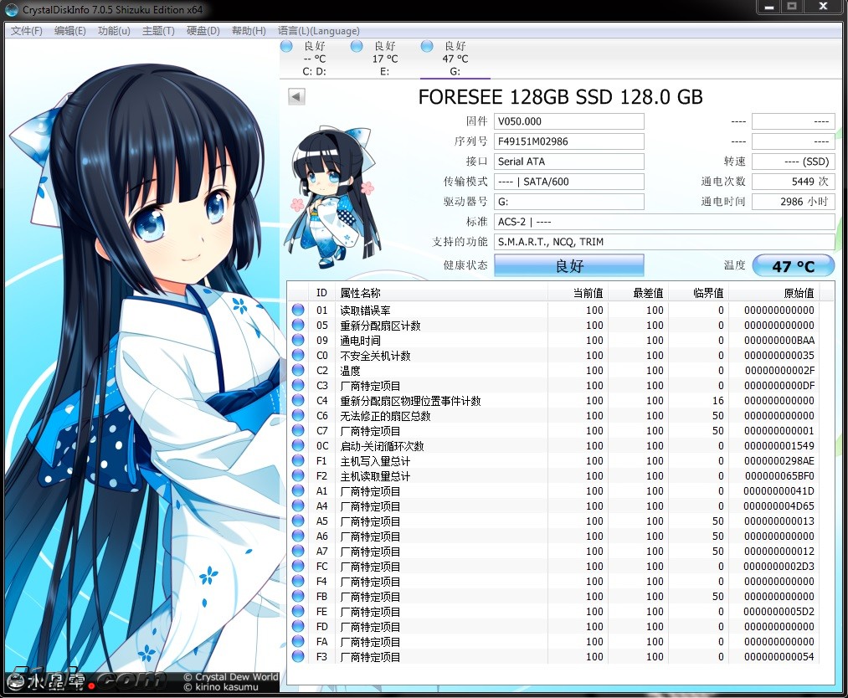848x698 pixels.
Task: Select the G: disk status orb
Action: (x=427, y=47)
